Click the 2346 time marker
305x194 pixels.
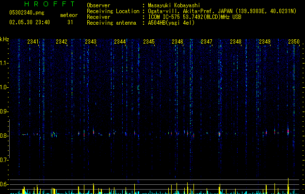pos(177,41)
